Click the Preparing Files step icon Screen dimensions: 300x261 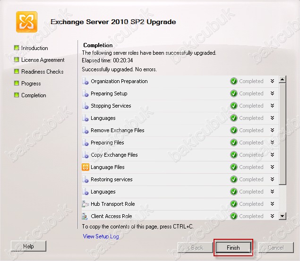click(x=86, y=143)
